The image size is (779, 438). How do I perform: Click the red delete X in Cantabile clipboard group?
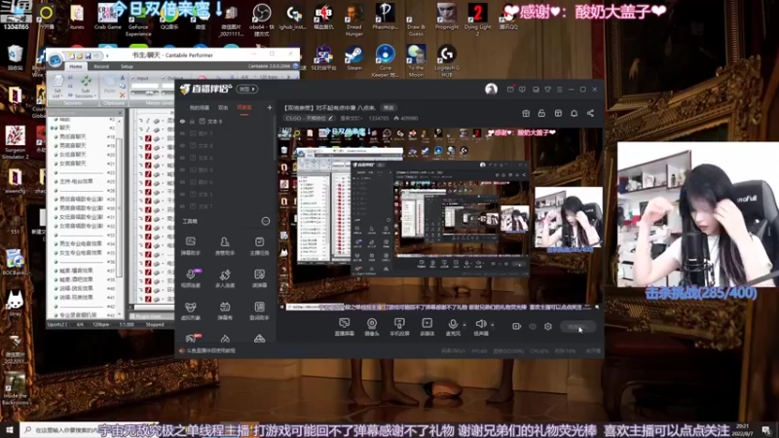coord(123,94)
